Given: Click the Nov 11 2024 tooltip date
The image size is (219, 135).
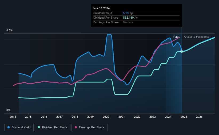Looking at the screenshot, I should tap(102, 8).
